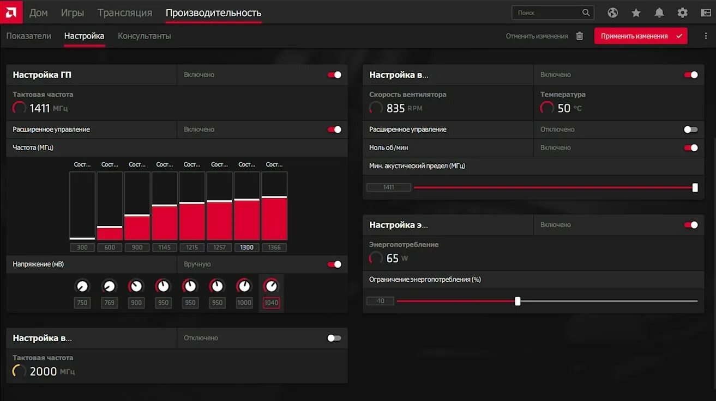Open the Игры tab
The width and height of the screenshot is (716, 401).
click(x=73, y=13)
